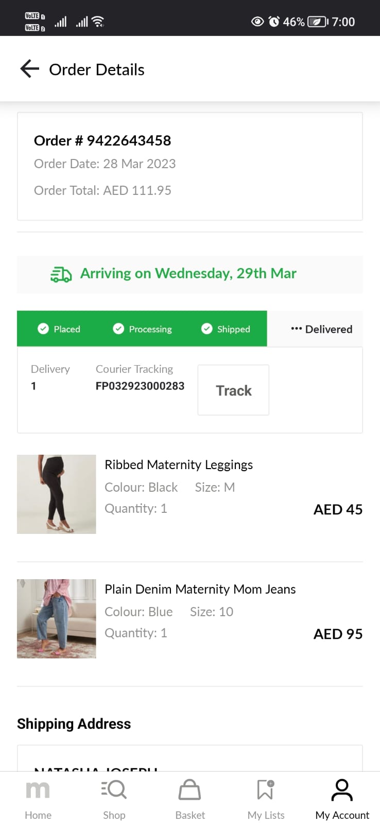Tap the black leggings product thumbnail
This screenshot has width=380, height=823.
tap(57, 494)
